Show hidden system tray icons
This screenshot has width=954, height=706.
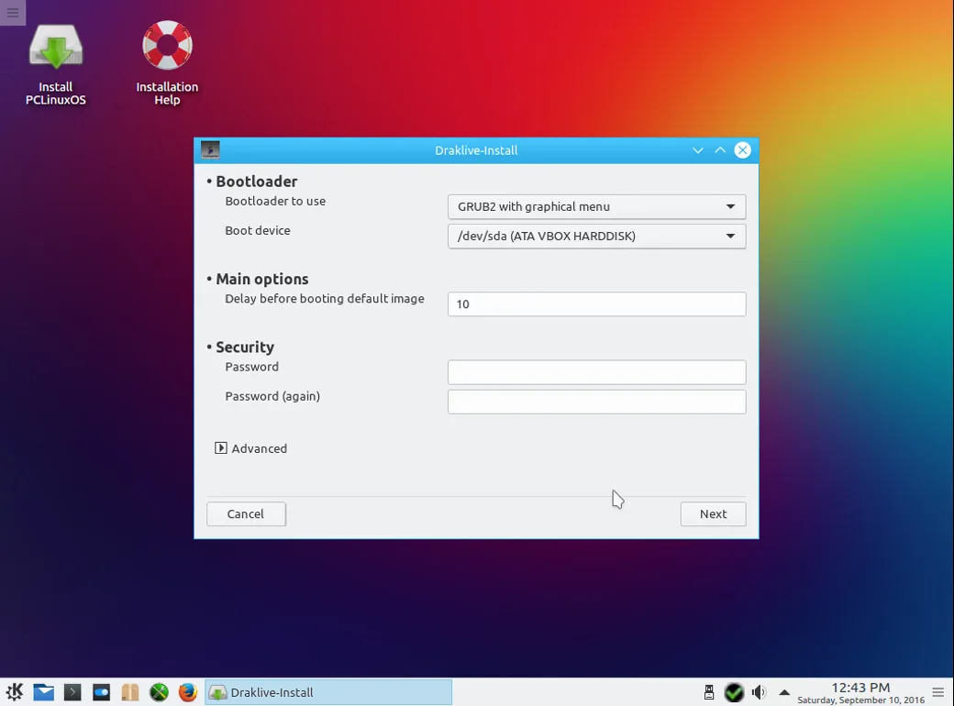(x=784, y=692)
